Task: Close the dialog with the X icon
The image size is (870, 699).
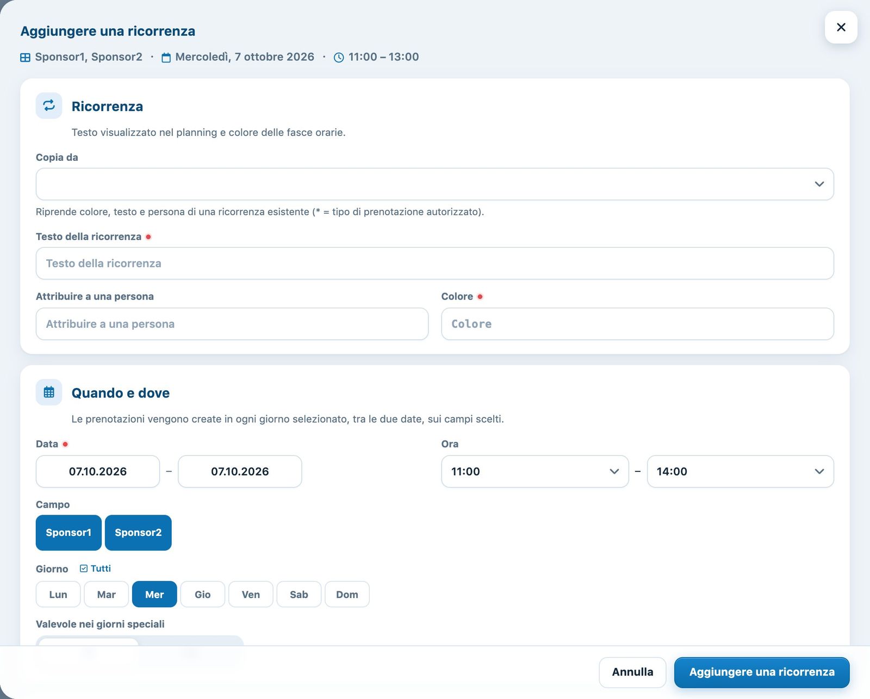Action: pyautogui.click(x=841, y=27)
